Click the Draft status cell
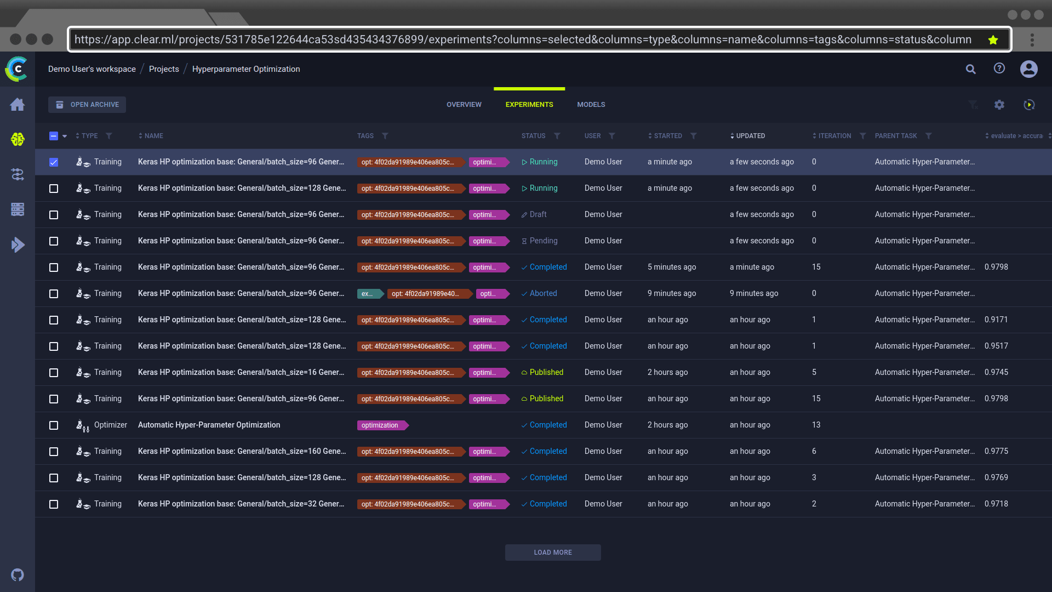Viewport: 1052px width, 592px height. pos(534,215)
